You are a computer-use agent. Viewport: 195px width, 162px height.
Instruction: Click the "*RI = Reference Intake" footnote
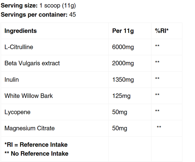pyautogui.click(x=36, y=144)
